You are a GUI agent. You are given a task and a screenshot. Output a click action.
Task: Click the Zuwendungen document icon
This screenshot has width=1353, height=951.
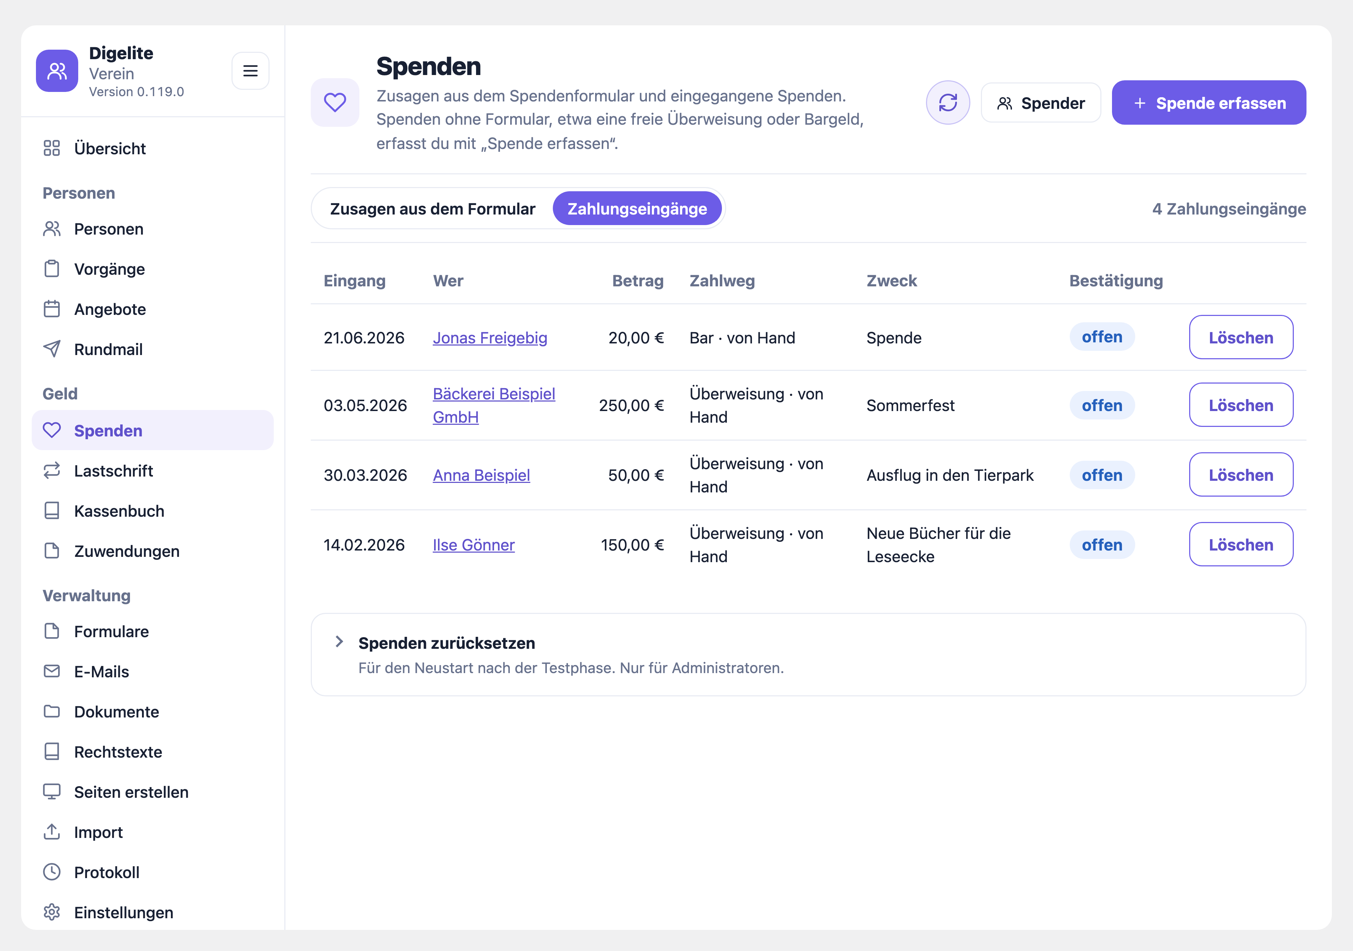pos(52,550)
